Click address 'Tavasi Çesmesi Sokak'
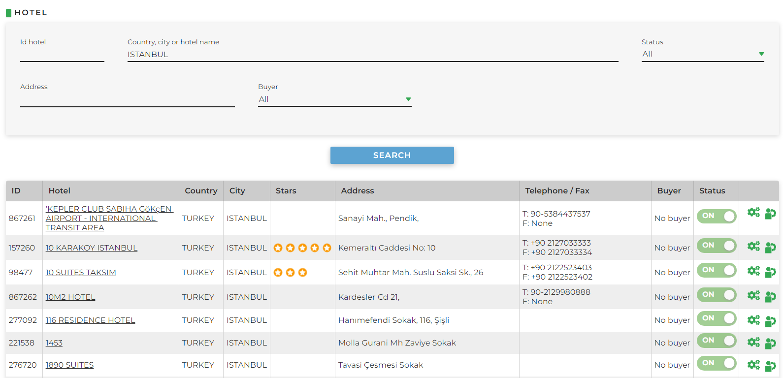The image size is (784, 378). pyautogui.click(x=381, y=365)
